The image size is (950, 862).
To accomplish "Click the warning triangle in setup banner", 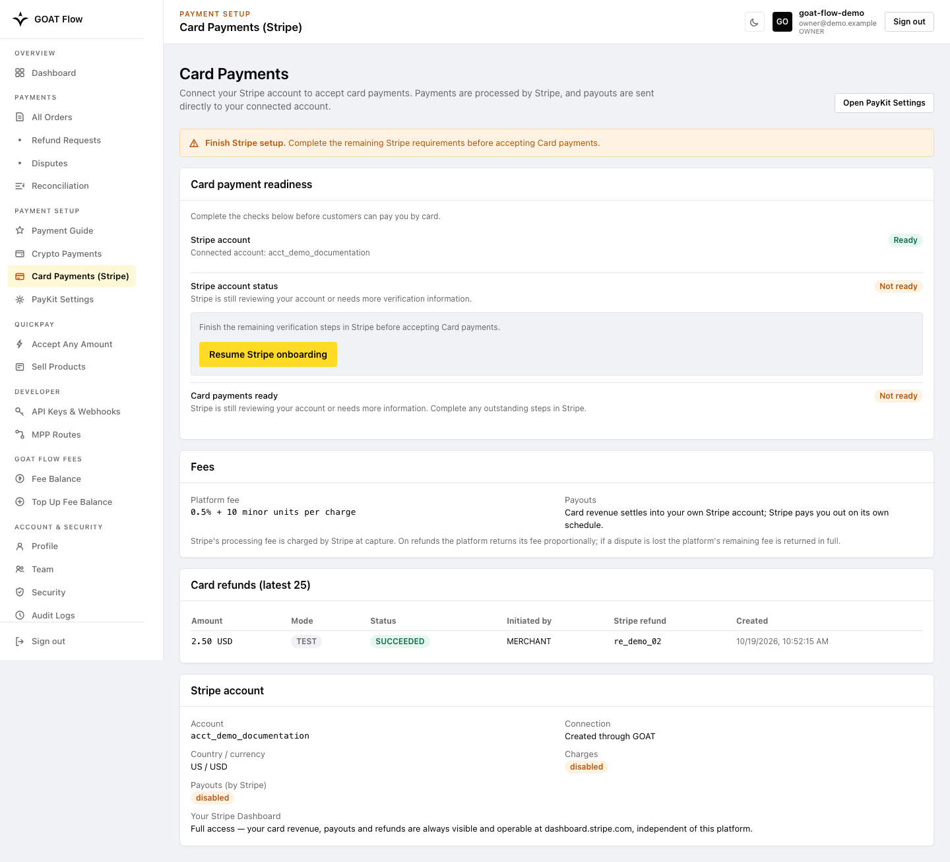I will tap(194, 143).
